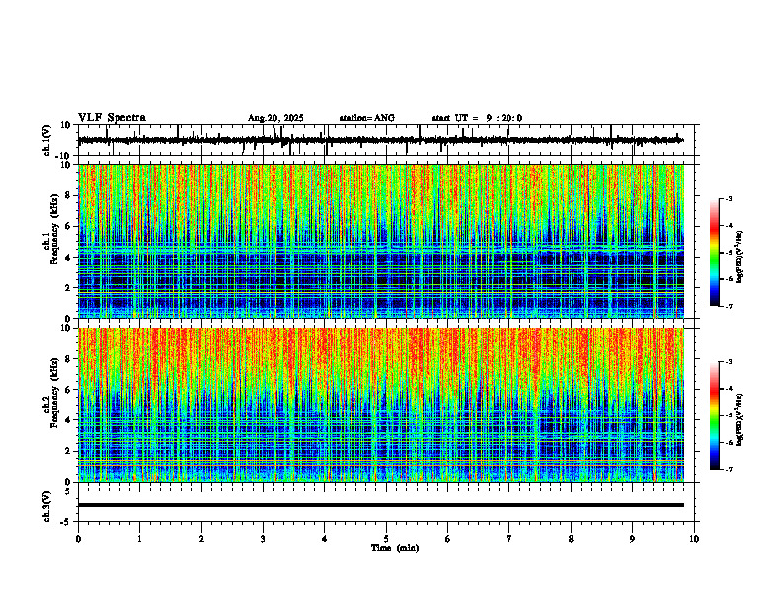Screen dimensions: 782x604
Task: Click the ch.1 waveform trace panel
Action: coord(388,140)
